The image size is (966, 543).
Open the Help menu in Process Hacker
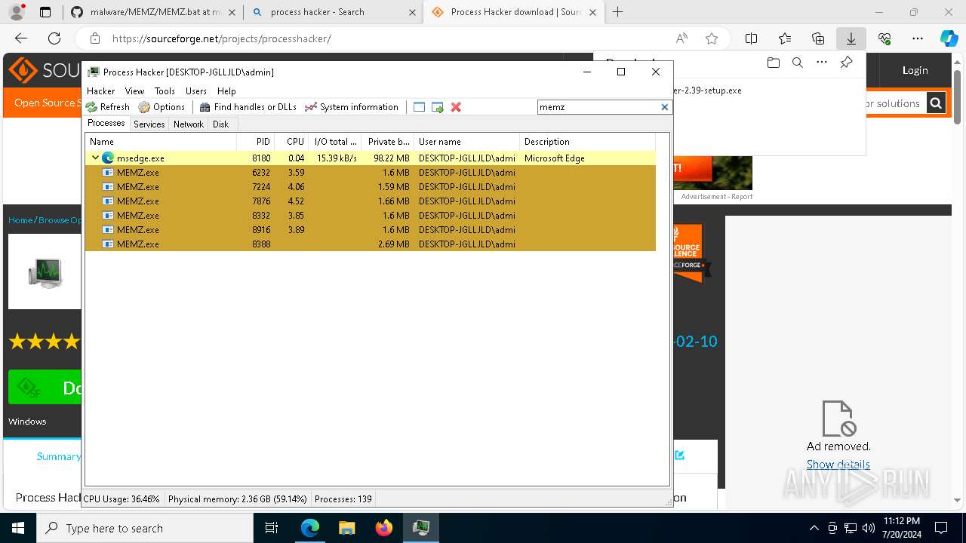(x=226, y=90)
